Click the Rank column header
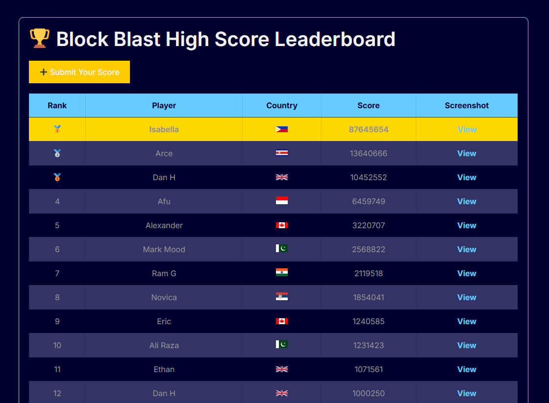Screen dimensions: 549x403 tap(57, 105)
